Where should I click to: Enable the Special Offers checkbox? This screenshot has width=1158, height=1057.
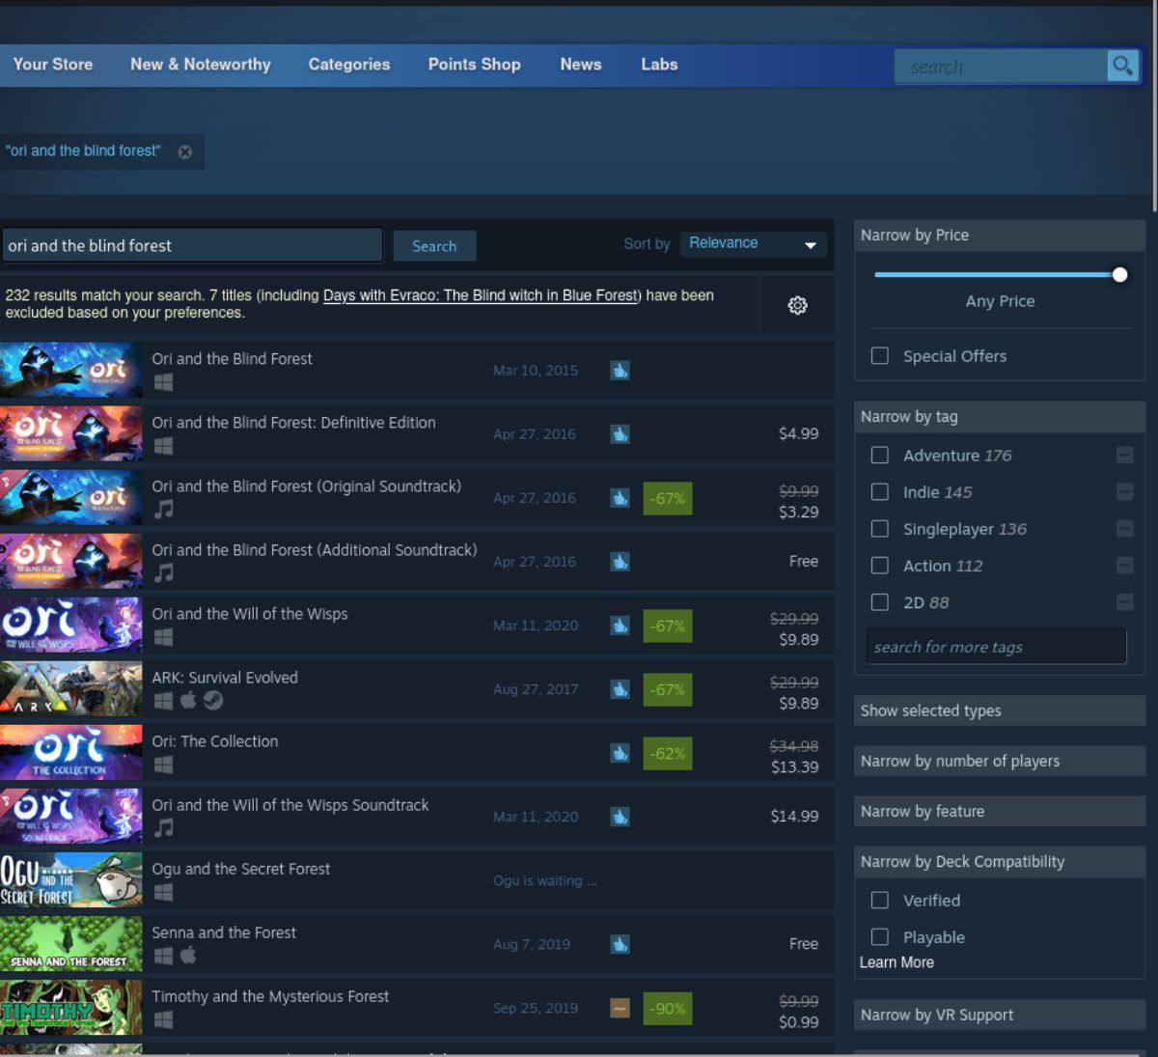tap(879, 355)
